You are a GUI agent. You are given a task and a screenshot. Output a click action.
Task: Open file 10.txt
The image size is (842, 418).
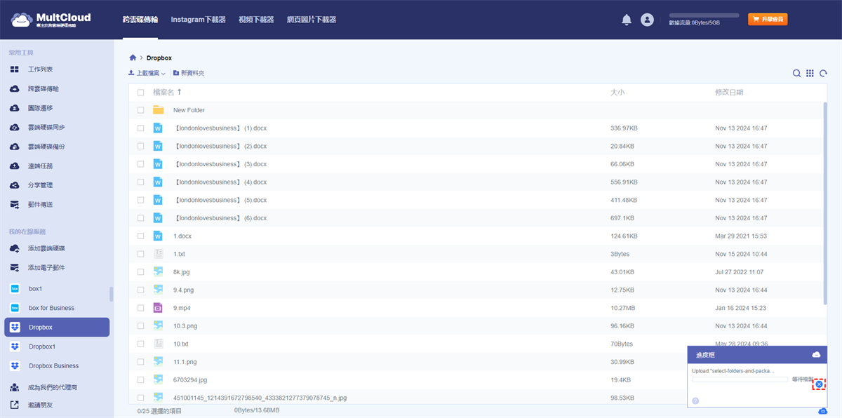[x=181, y=344]
